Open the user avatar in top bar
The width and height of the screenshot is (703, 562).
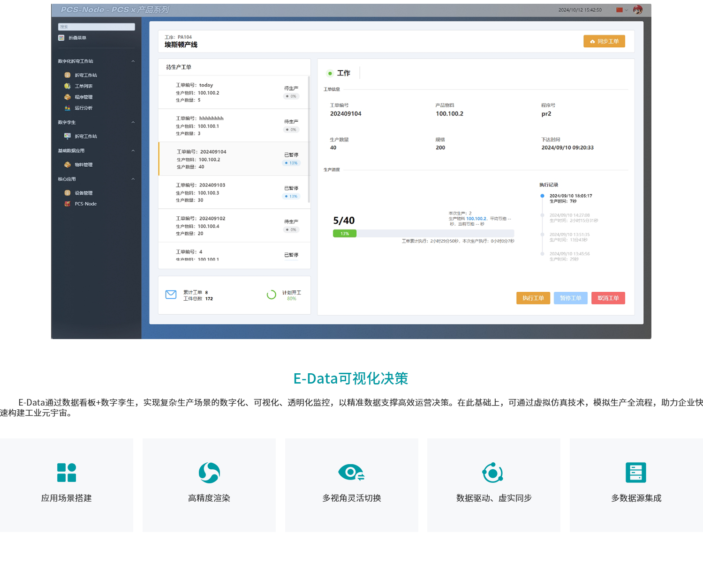[x=638, y=10]
